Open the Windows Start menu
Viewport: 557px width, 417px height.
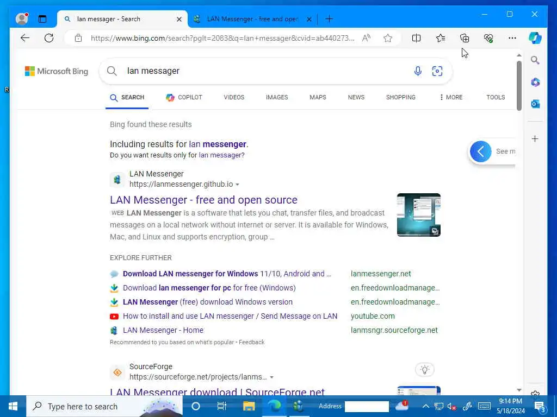coord(13,406)
